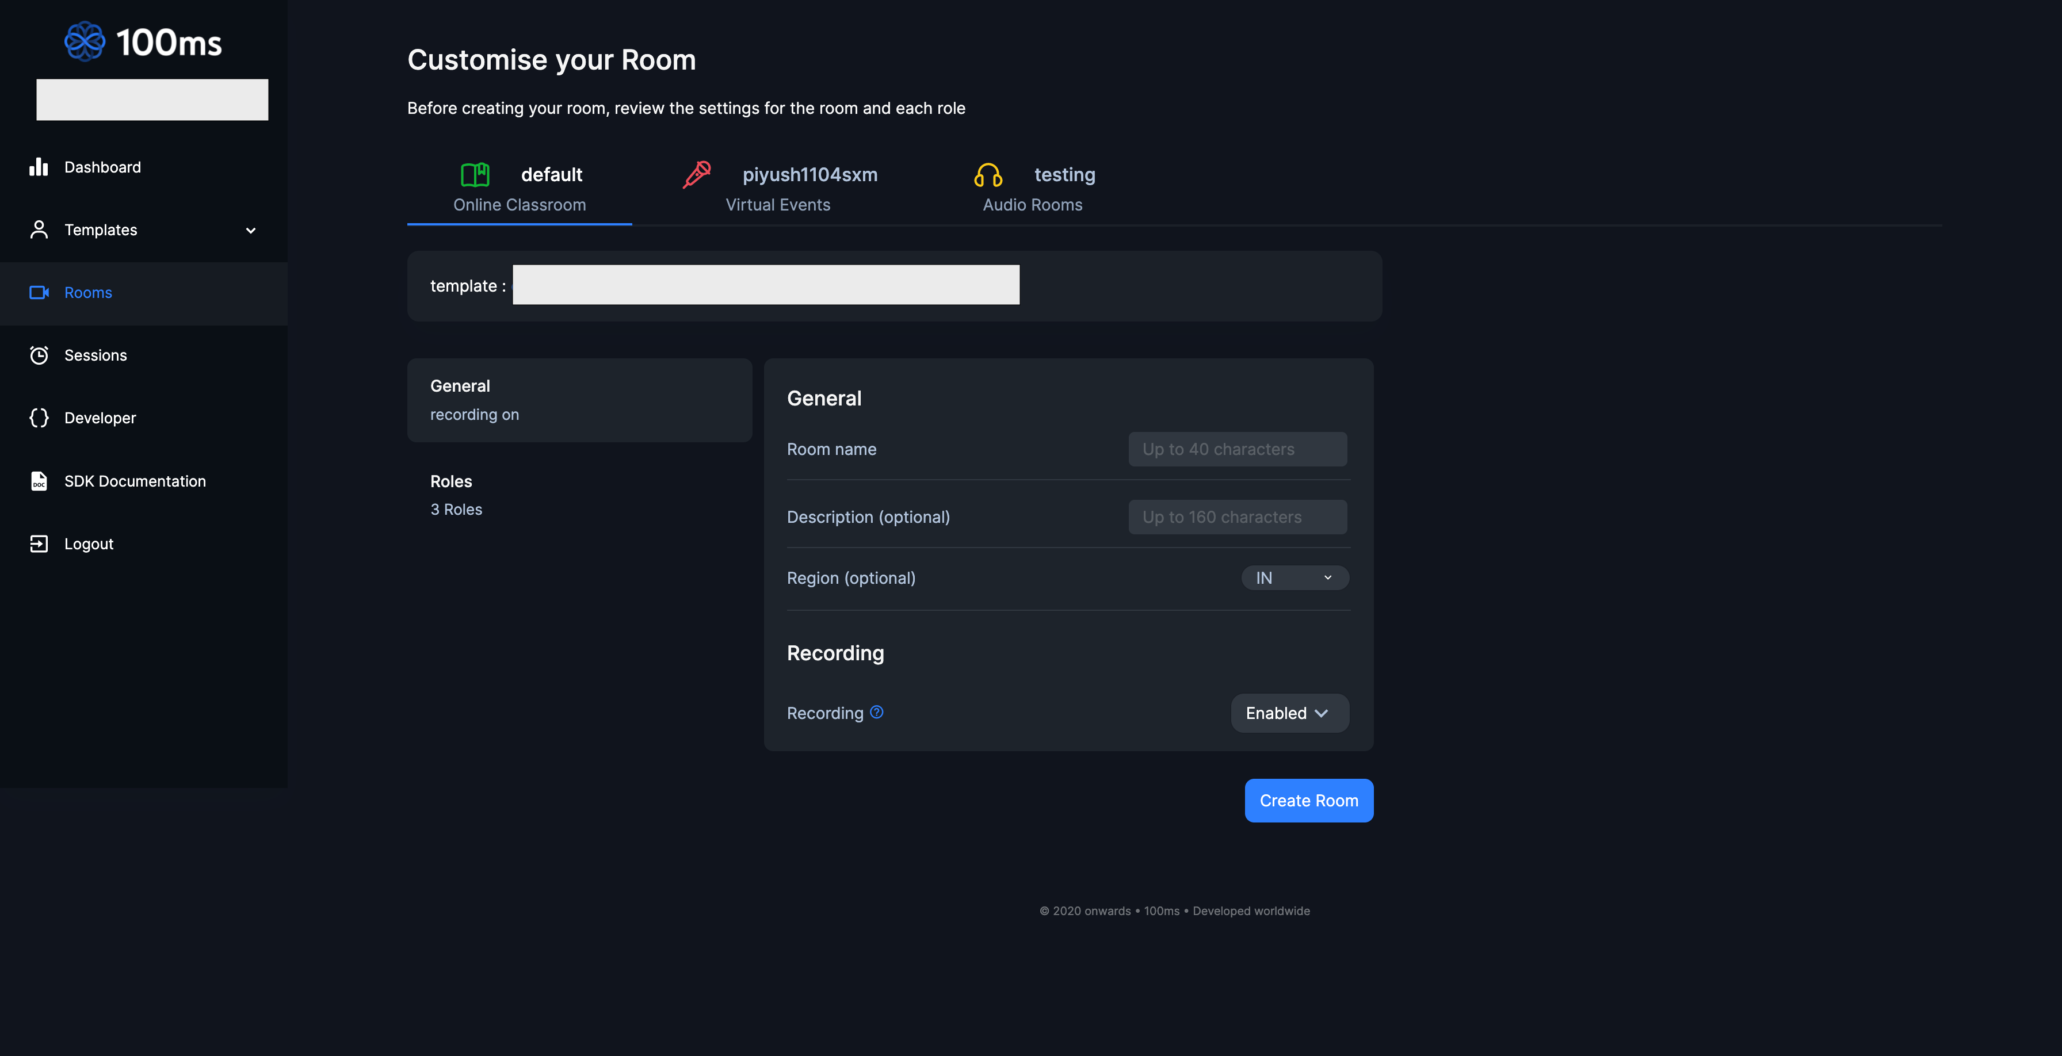This screenshot has height=1056, width=2062.
Task: Click the Room name input field
Action: pos(1237,449)
